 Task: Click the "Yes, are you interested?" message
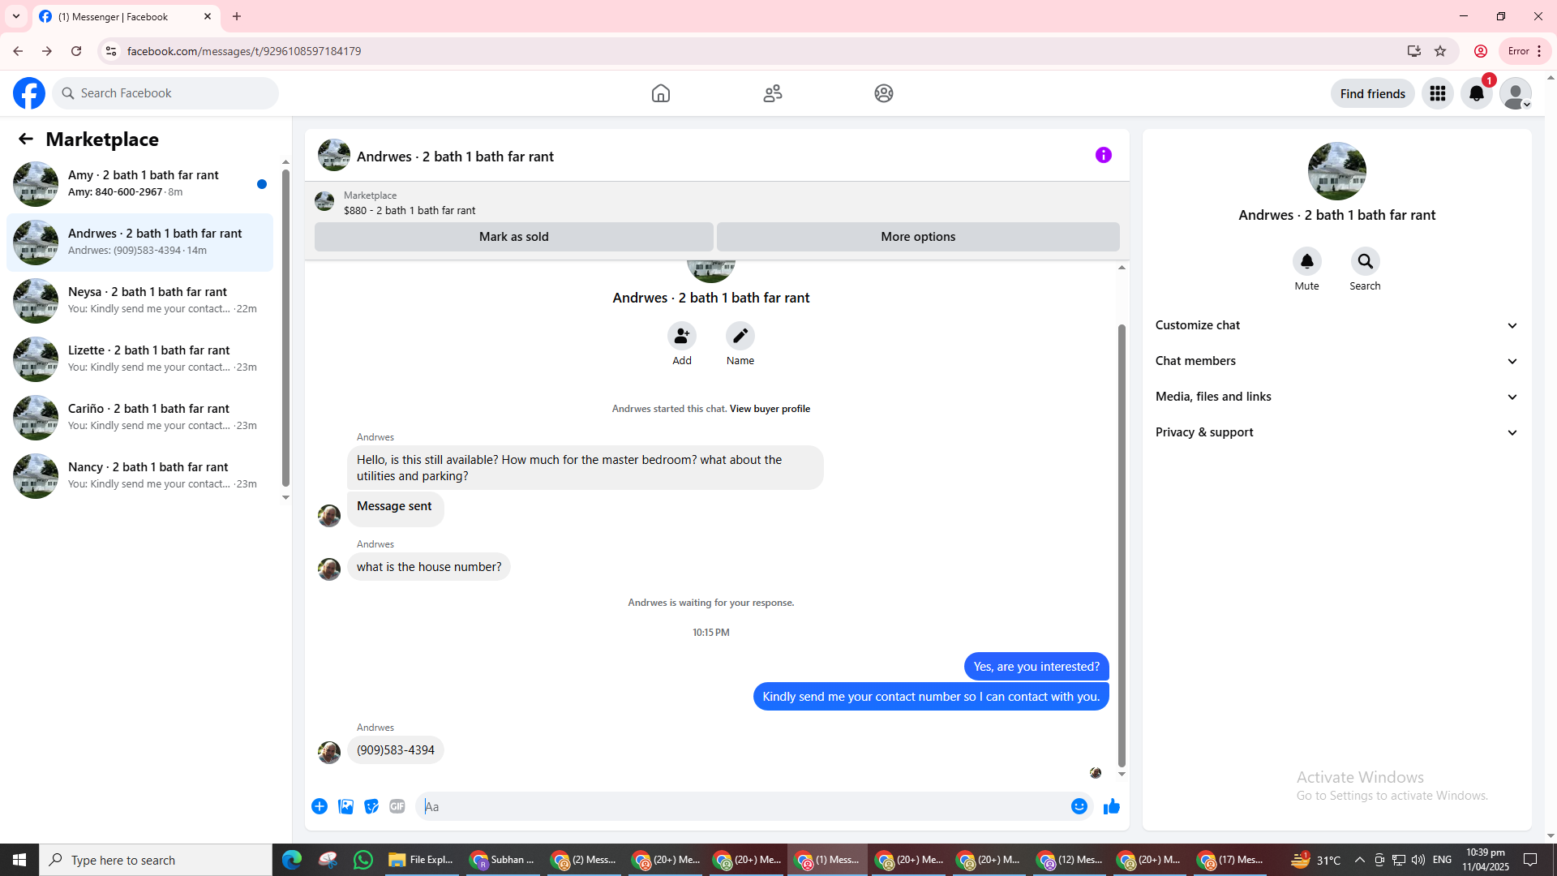1036,667
